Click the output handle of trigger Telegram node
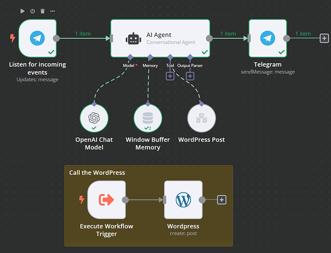This screenshot has width=331, height=253. [x=57, y=38]
